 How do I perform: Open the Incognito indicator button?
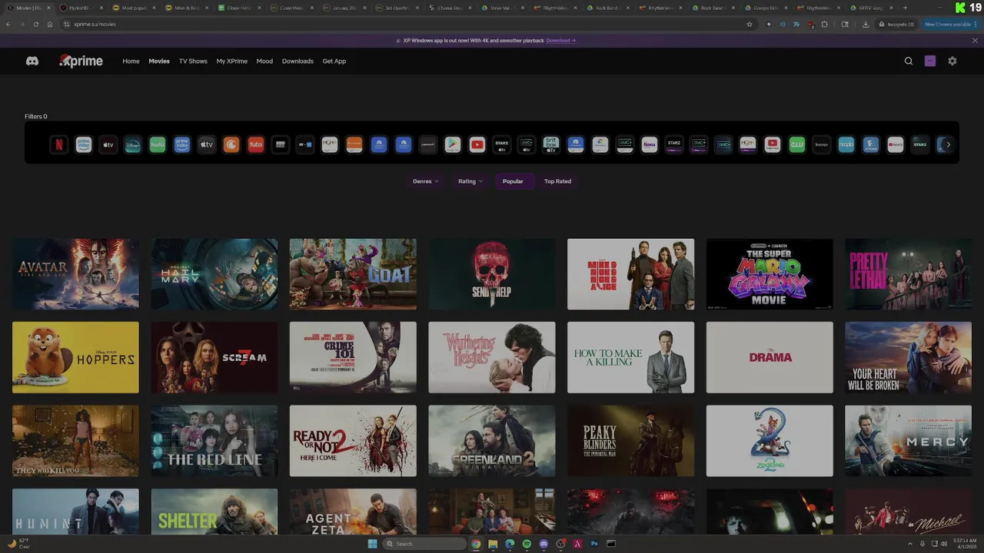pos(897,24)
